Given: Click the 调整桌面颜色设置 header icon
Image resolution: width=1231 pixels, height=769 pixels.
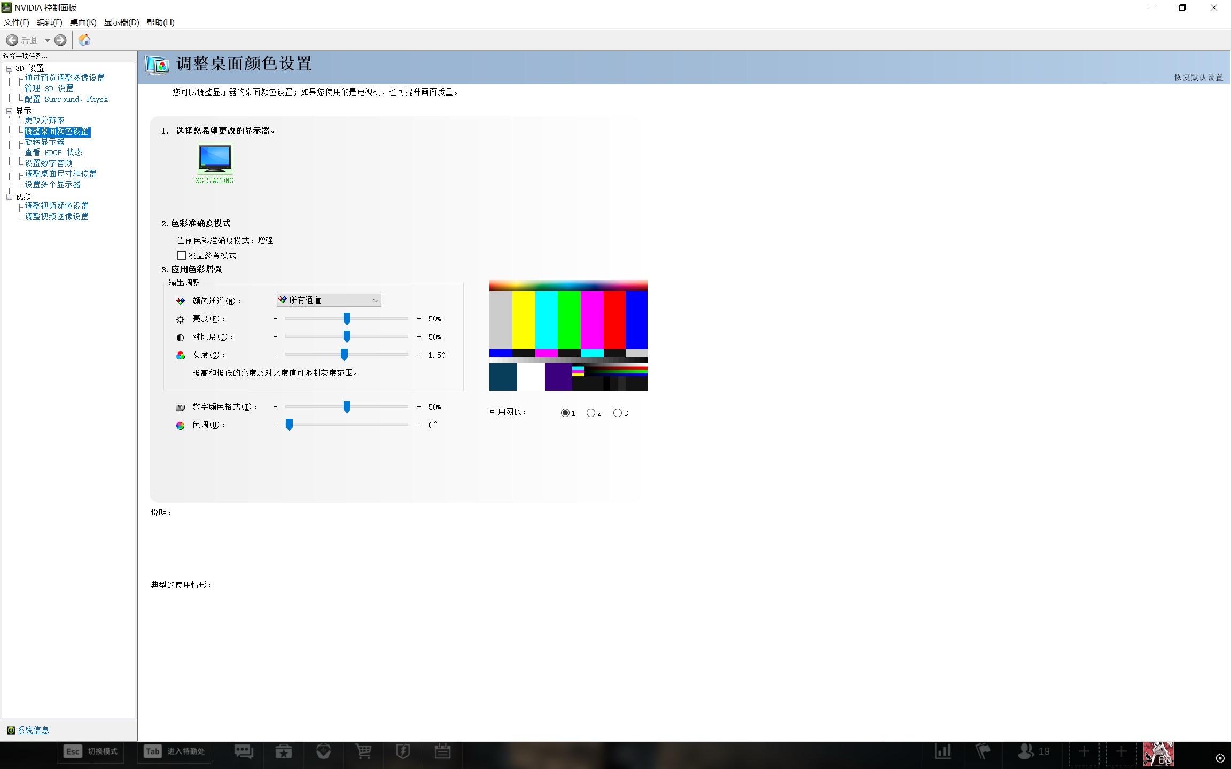Looking at the screenshot, I should [158, 65].
